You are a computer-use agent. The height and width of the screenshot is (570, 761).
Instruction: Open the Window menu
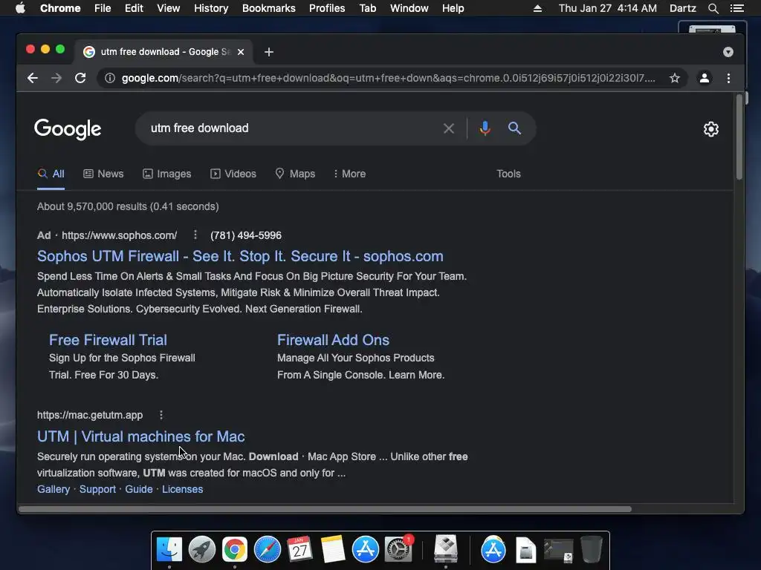(x=409, y=8)
